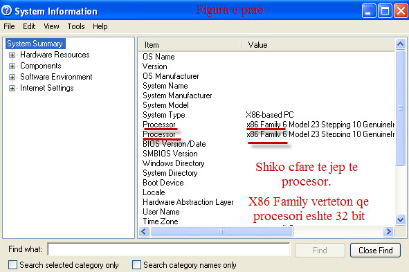The height and width of the screenshot is (272, 409).
Task: Select the BIOS Version/Date row
Action: (x=266, y=144)
